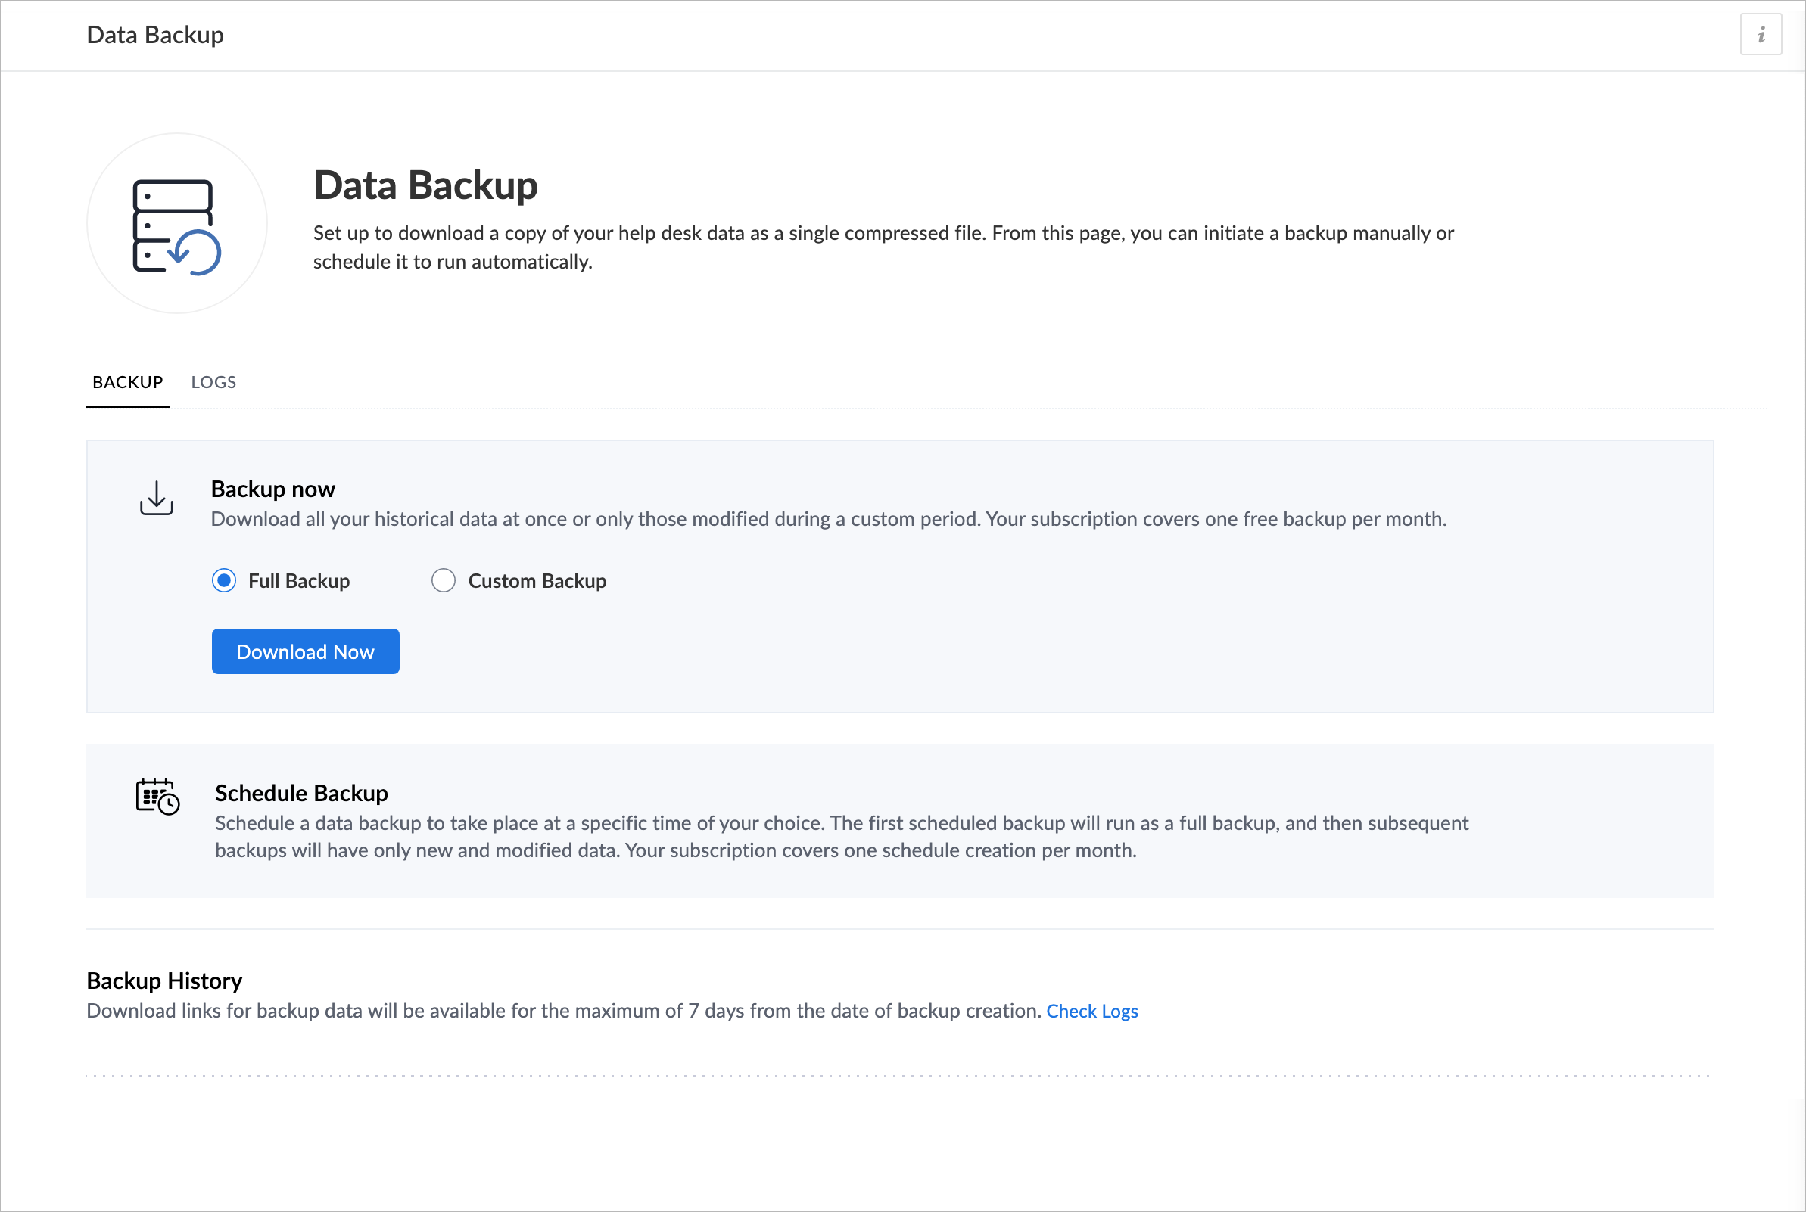The width and height of the screenshot is (1806, 1212).
Task: Click the Backup now heading
Action: [x=273, y=489]
